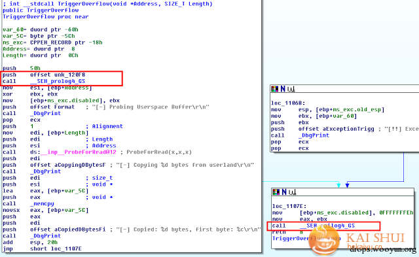Select the 'TriggerOverflow endp' line

tap(306, 238)
